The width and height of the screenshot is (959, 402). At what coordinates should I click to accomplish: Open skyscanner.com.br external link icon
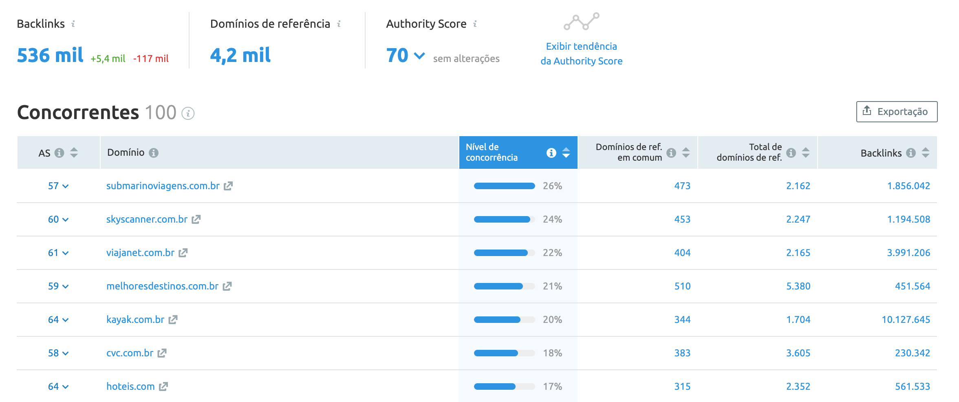click(196, 219)
